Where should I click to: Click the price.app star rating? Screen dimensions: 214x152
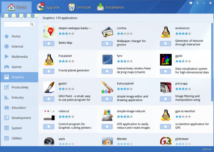click(x=183, y=89)
